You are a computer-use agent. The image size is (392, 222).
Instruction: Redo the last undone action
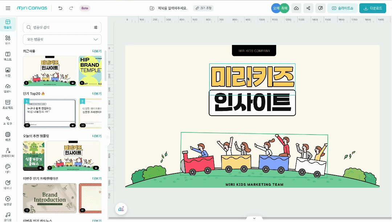click(x=71, y=8)
